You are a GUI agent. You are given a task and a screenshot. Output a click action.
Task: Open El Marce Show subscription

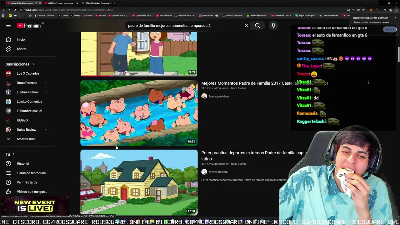(27, 92)
